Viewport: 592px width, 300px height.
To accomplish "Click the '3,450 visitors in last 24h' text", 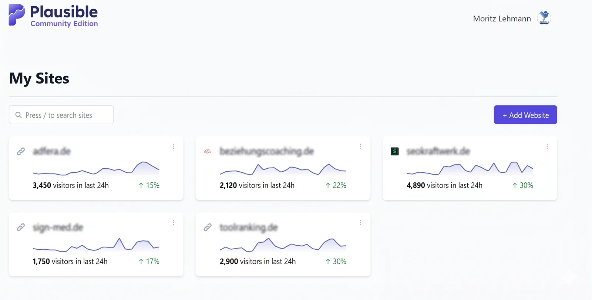I will tap(71, 185).
